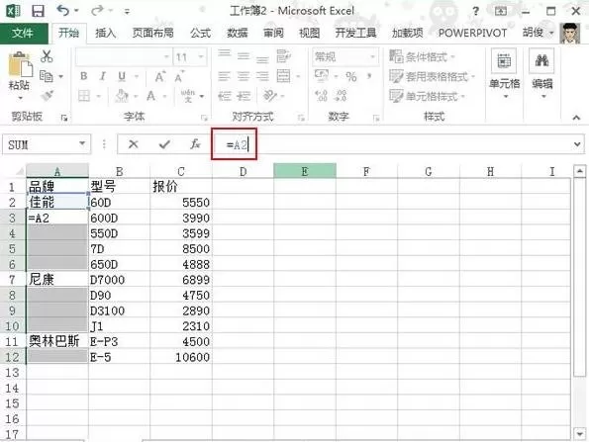Click the Wrap Text icon
The image size is (589, 442).
(283, 56)
